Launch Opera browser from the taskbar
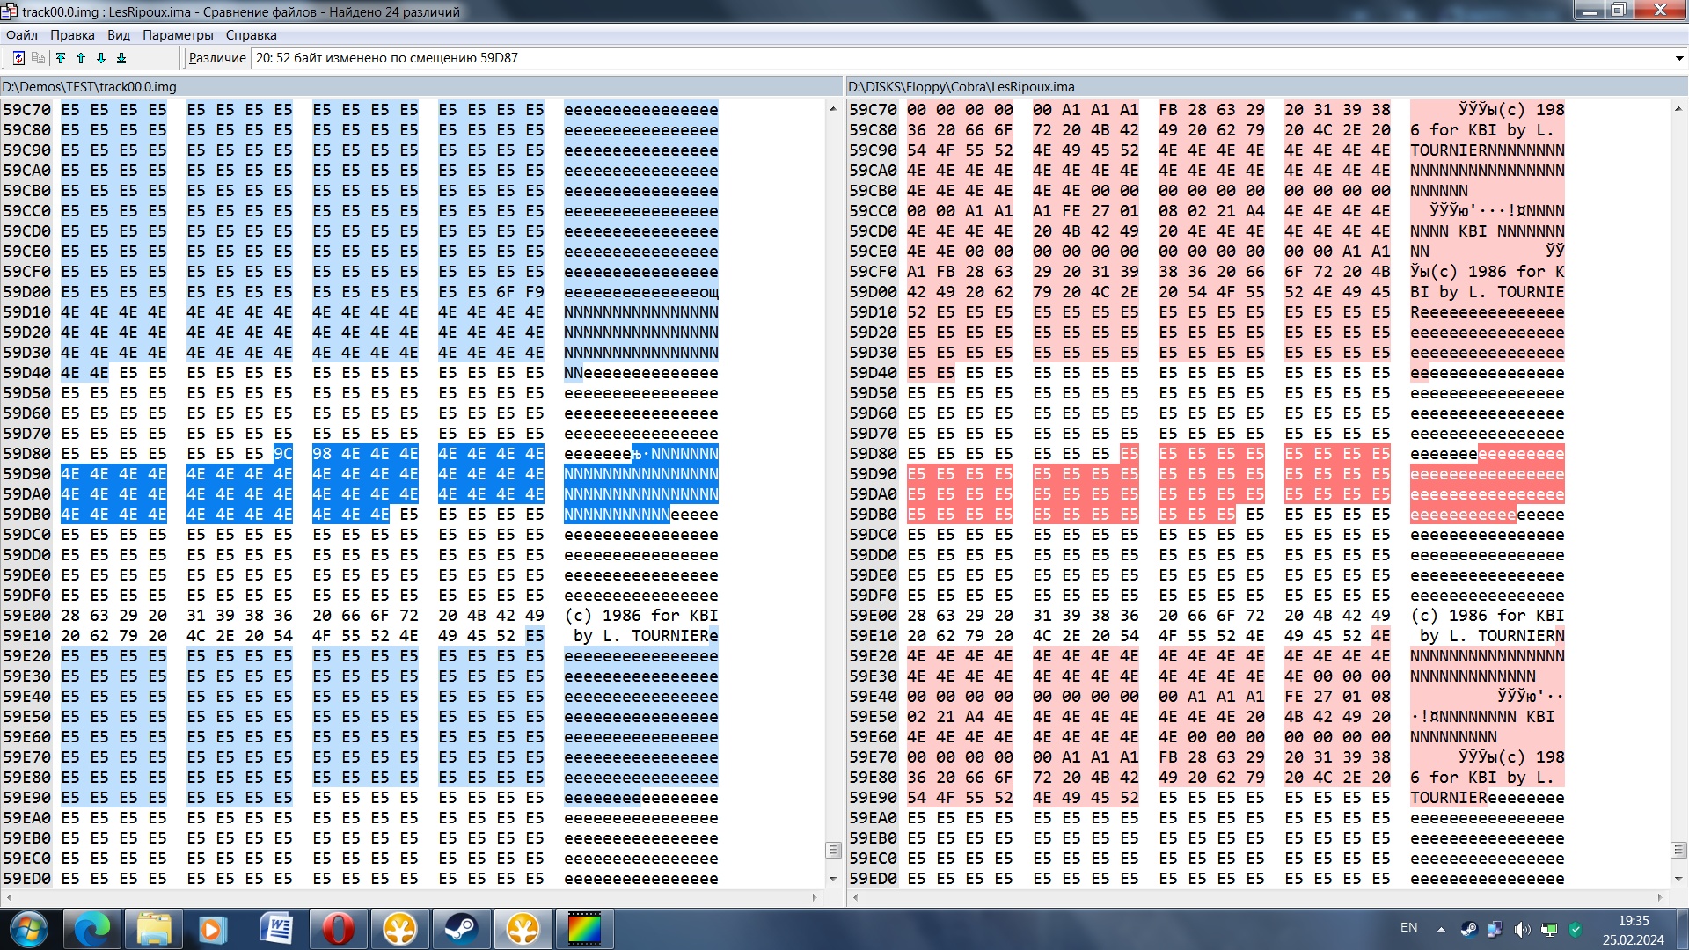The height and width of the screenshot is (950, 1689). pyautogui.click(x=338, y=929)
